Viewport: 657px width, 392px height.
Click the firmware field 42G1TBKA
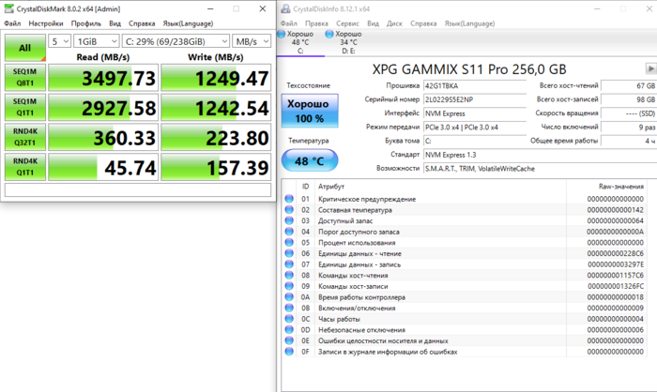click(475, 86)
